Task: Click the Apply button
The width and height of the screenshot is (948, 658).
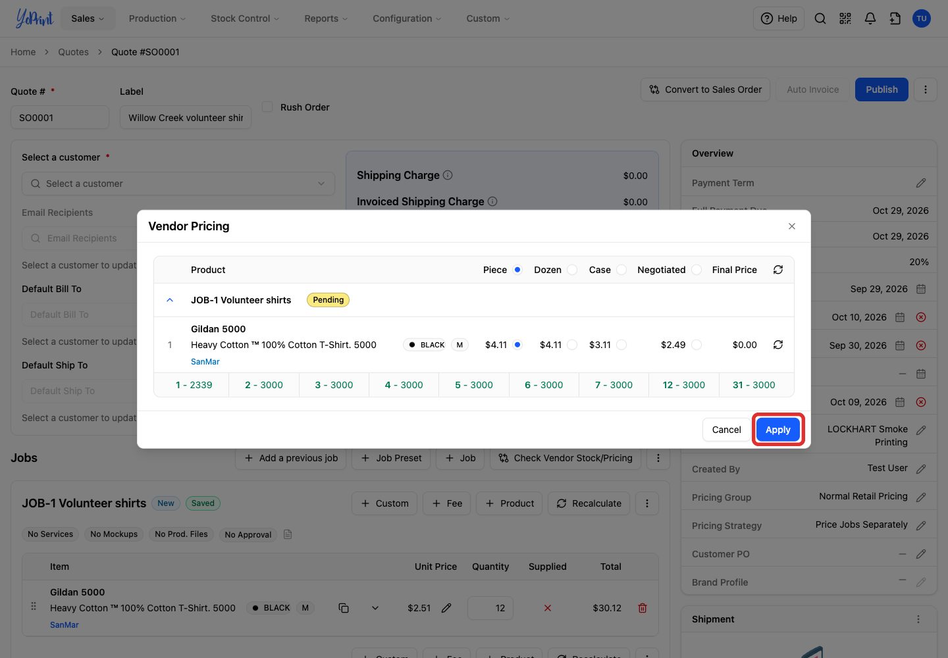Action: [778, 430]
